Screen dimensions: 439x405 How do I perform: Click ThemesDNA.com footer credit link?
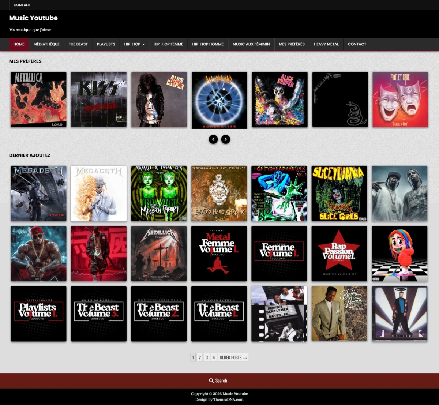(228, 400)
